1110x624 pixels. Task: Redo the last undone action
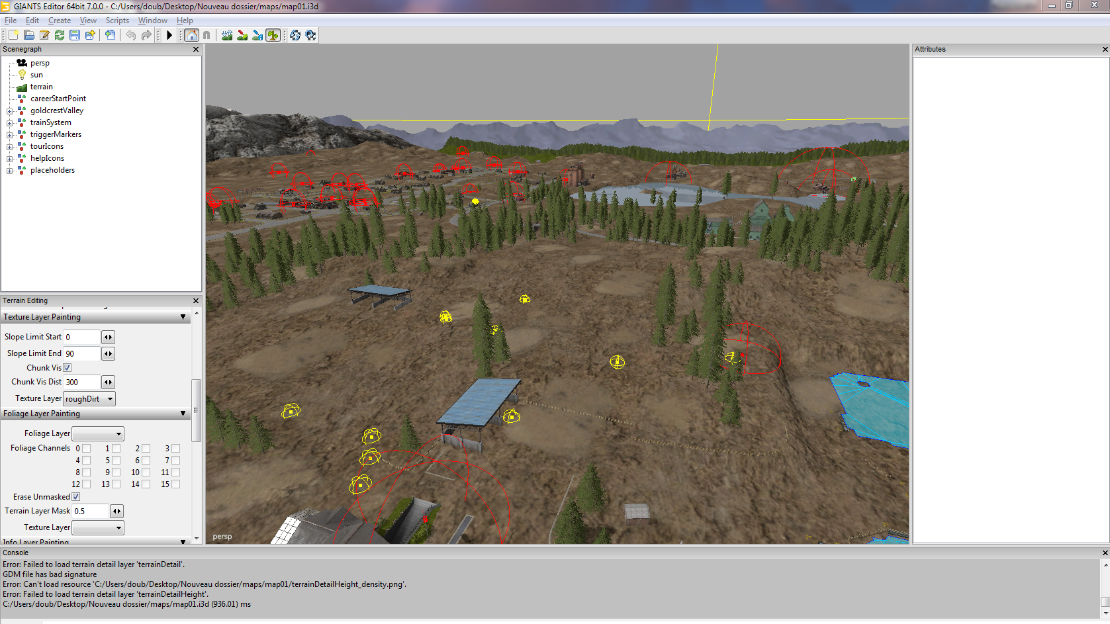point(146,35)
